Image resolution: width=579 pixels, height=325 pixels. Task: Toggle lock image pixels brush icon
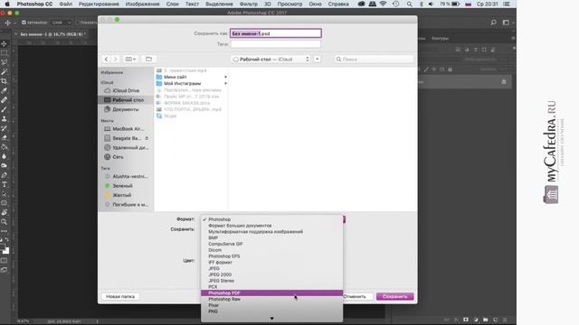(x=426, y=70)
